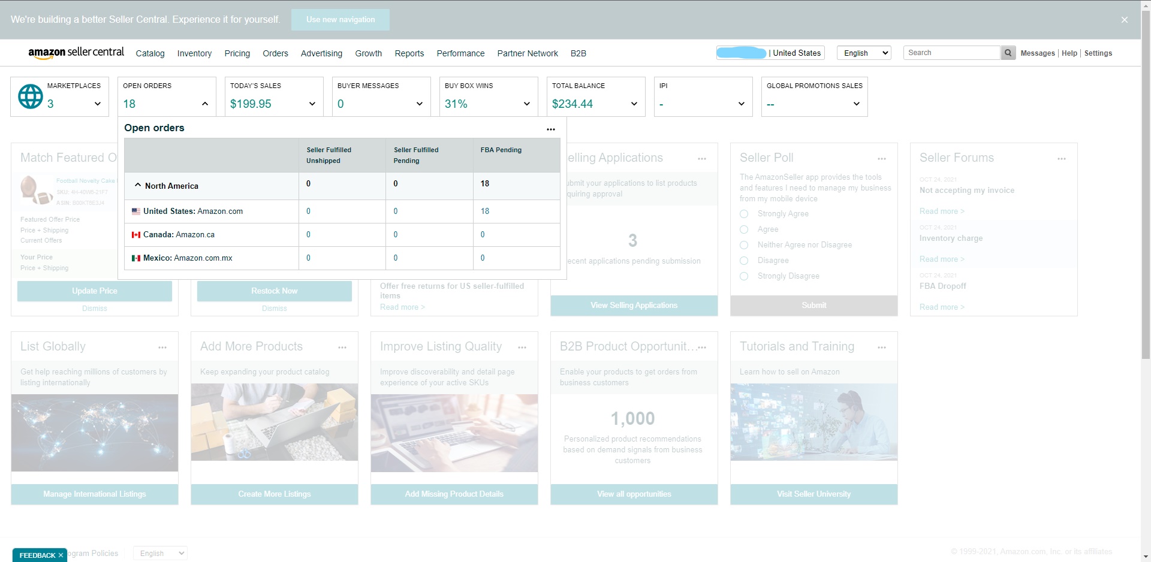Select Strongly Disagree poll option

pos(744,276)
